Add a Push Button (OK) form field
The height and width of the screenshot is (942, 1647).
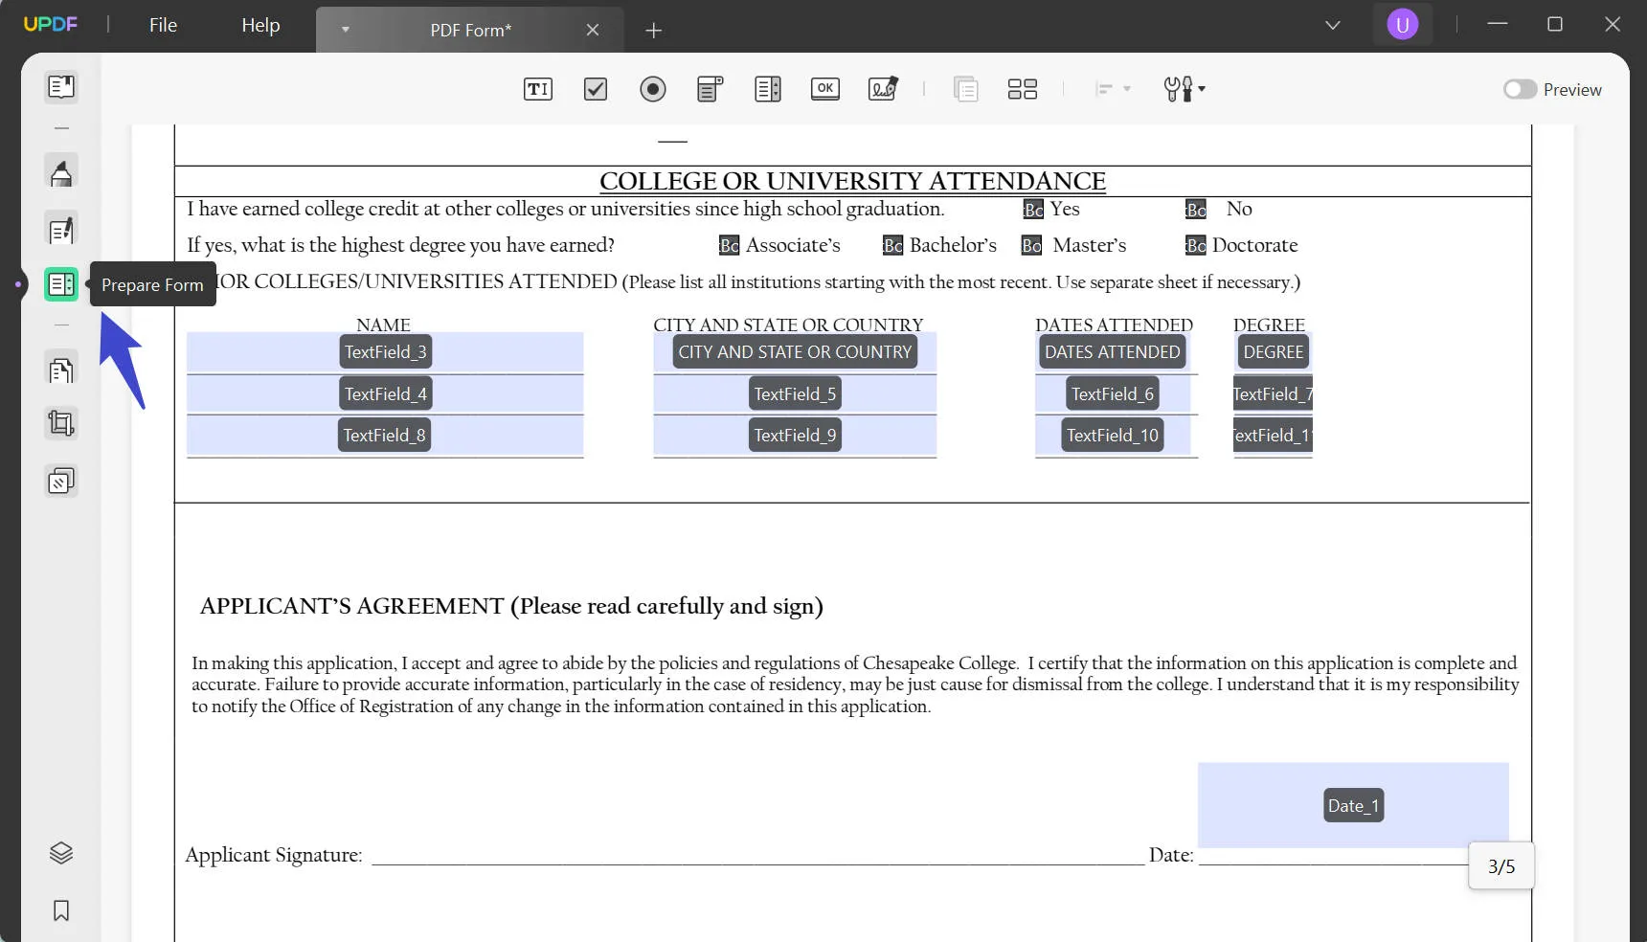(824, 89)
